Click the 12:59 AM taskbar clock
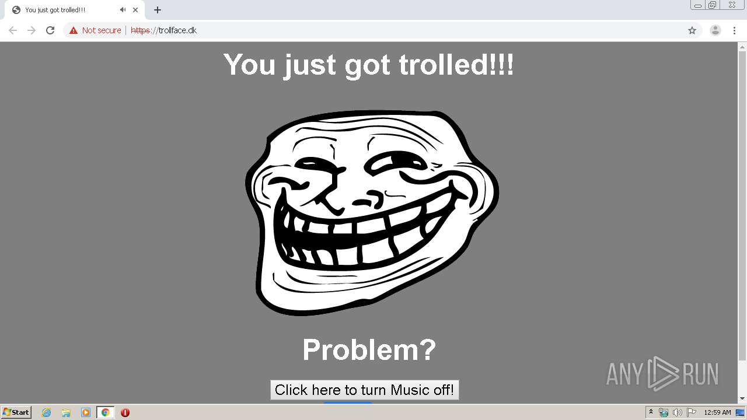Image resolution: width=747 pixels, height=420 pixels. [717, 412]
